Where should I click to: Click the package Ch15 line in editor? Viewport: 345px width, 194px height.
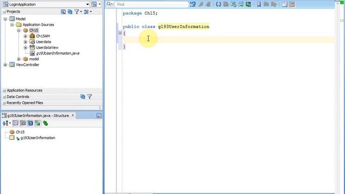click(x=140, y=13)
